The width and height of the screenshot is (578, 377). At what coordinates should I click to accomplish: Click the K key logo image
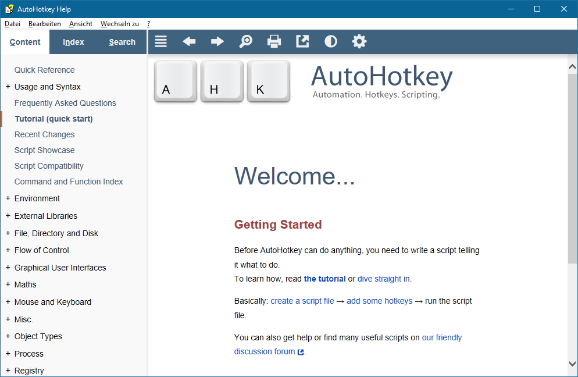pyautogui.click(x=269, y=81)
